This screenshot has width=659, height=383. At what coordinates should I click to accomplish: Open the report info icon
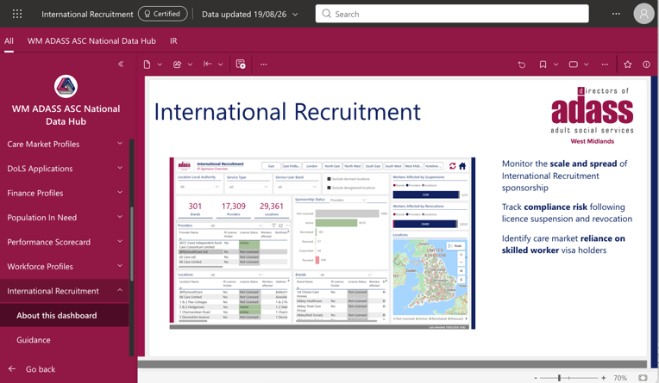click(646, 65)
